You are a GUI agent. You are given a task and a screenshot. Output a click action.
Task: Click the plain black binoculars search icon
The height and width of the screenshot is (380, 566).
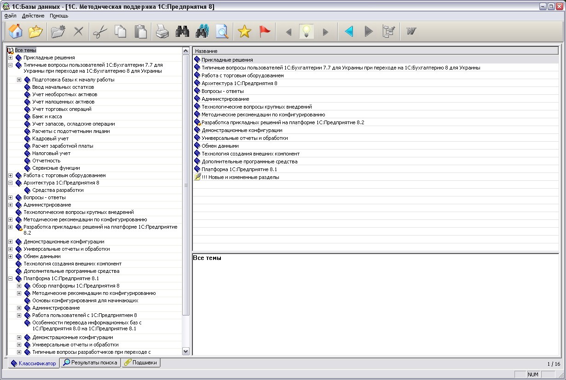(x=182, y=32)
